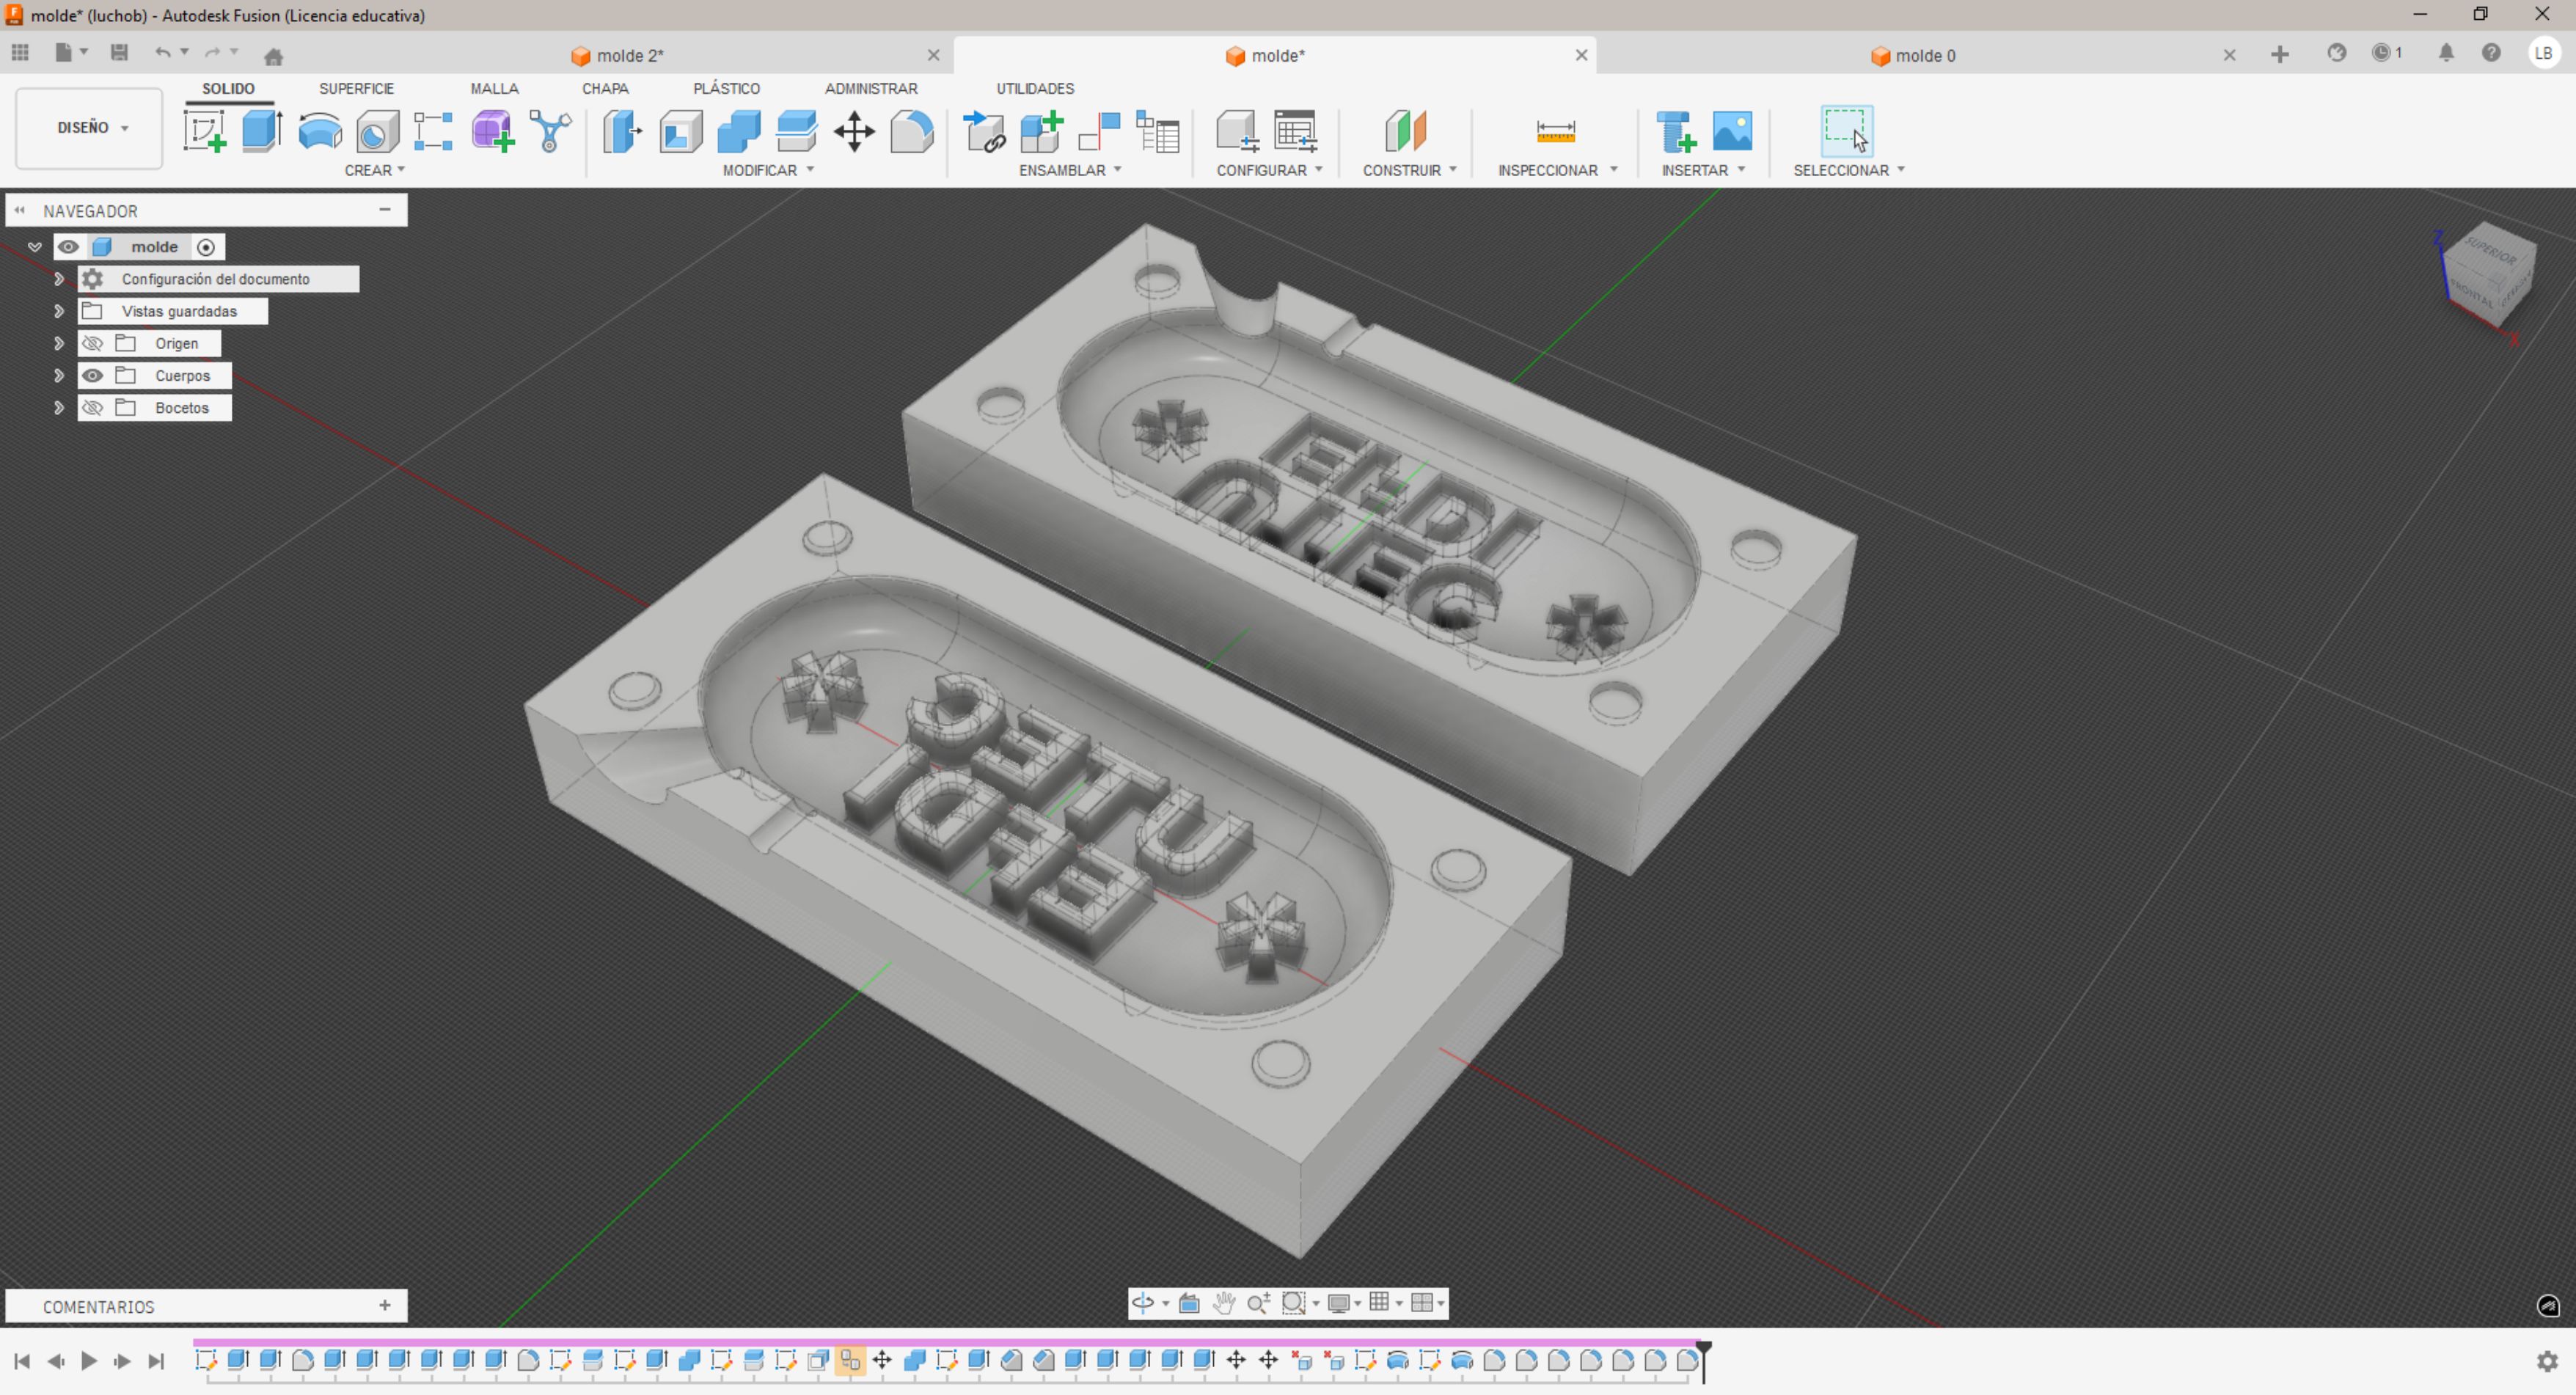Hide the Cuerpos folder visibility
Viewport: 2576px width, 1395px height.
(x=93, y=376)
